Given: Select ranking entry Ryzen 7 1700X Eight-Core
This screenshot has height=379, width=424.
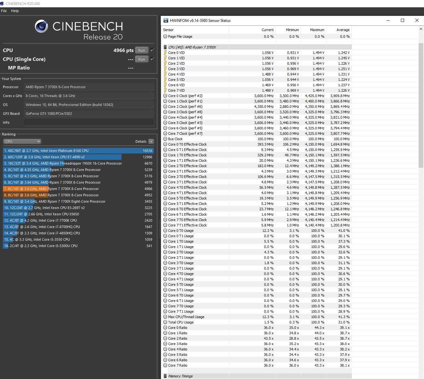Looking at the screenshot, I should (78, 201).
